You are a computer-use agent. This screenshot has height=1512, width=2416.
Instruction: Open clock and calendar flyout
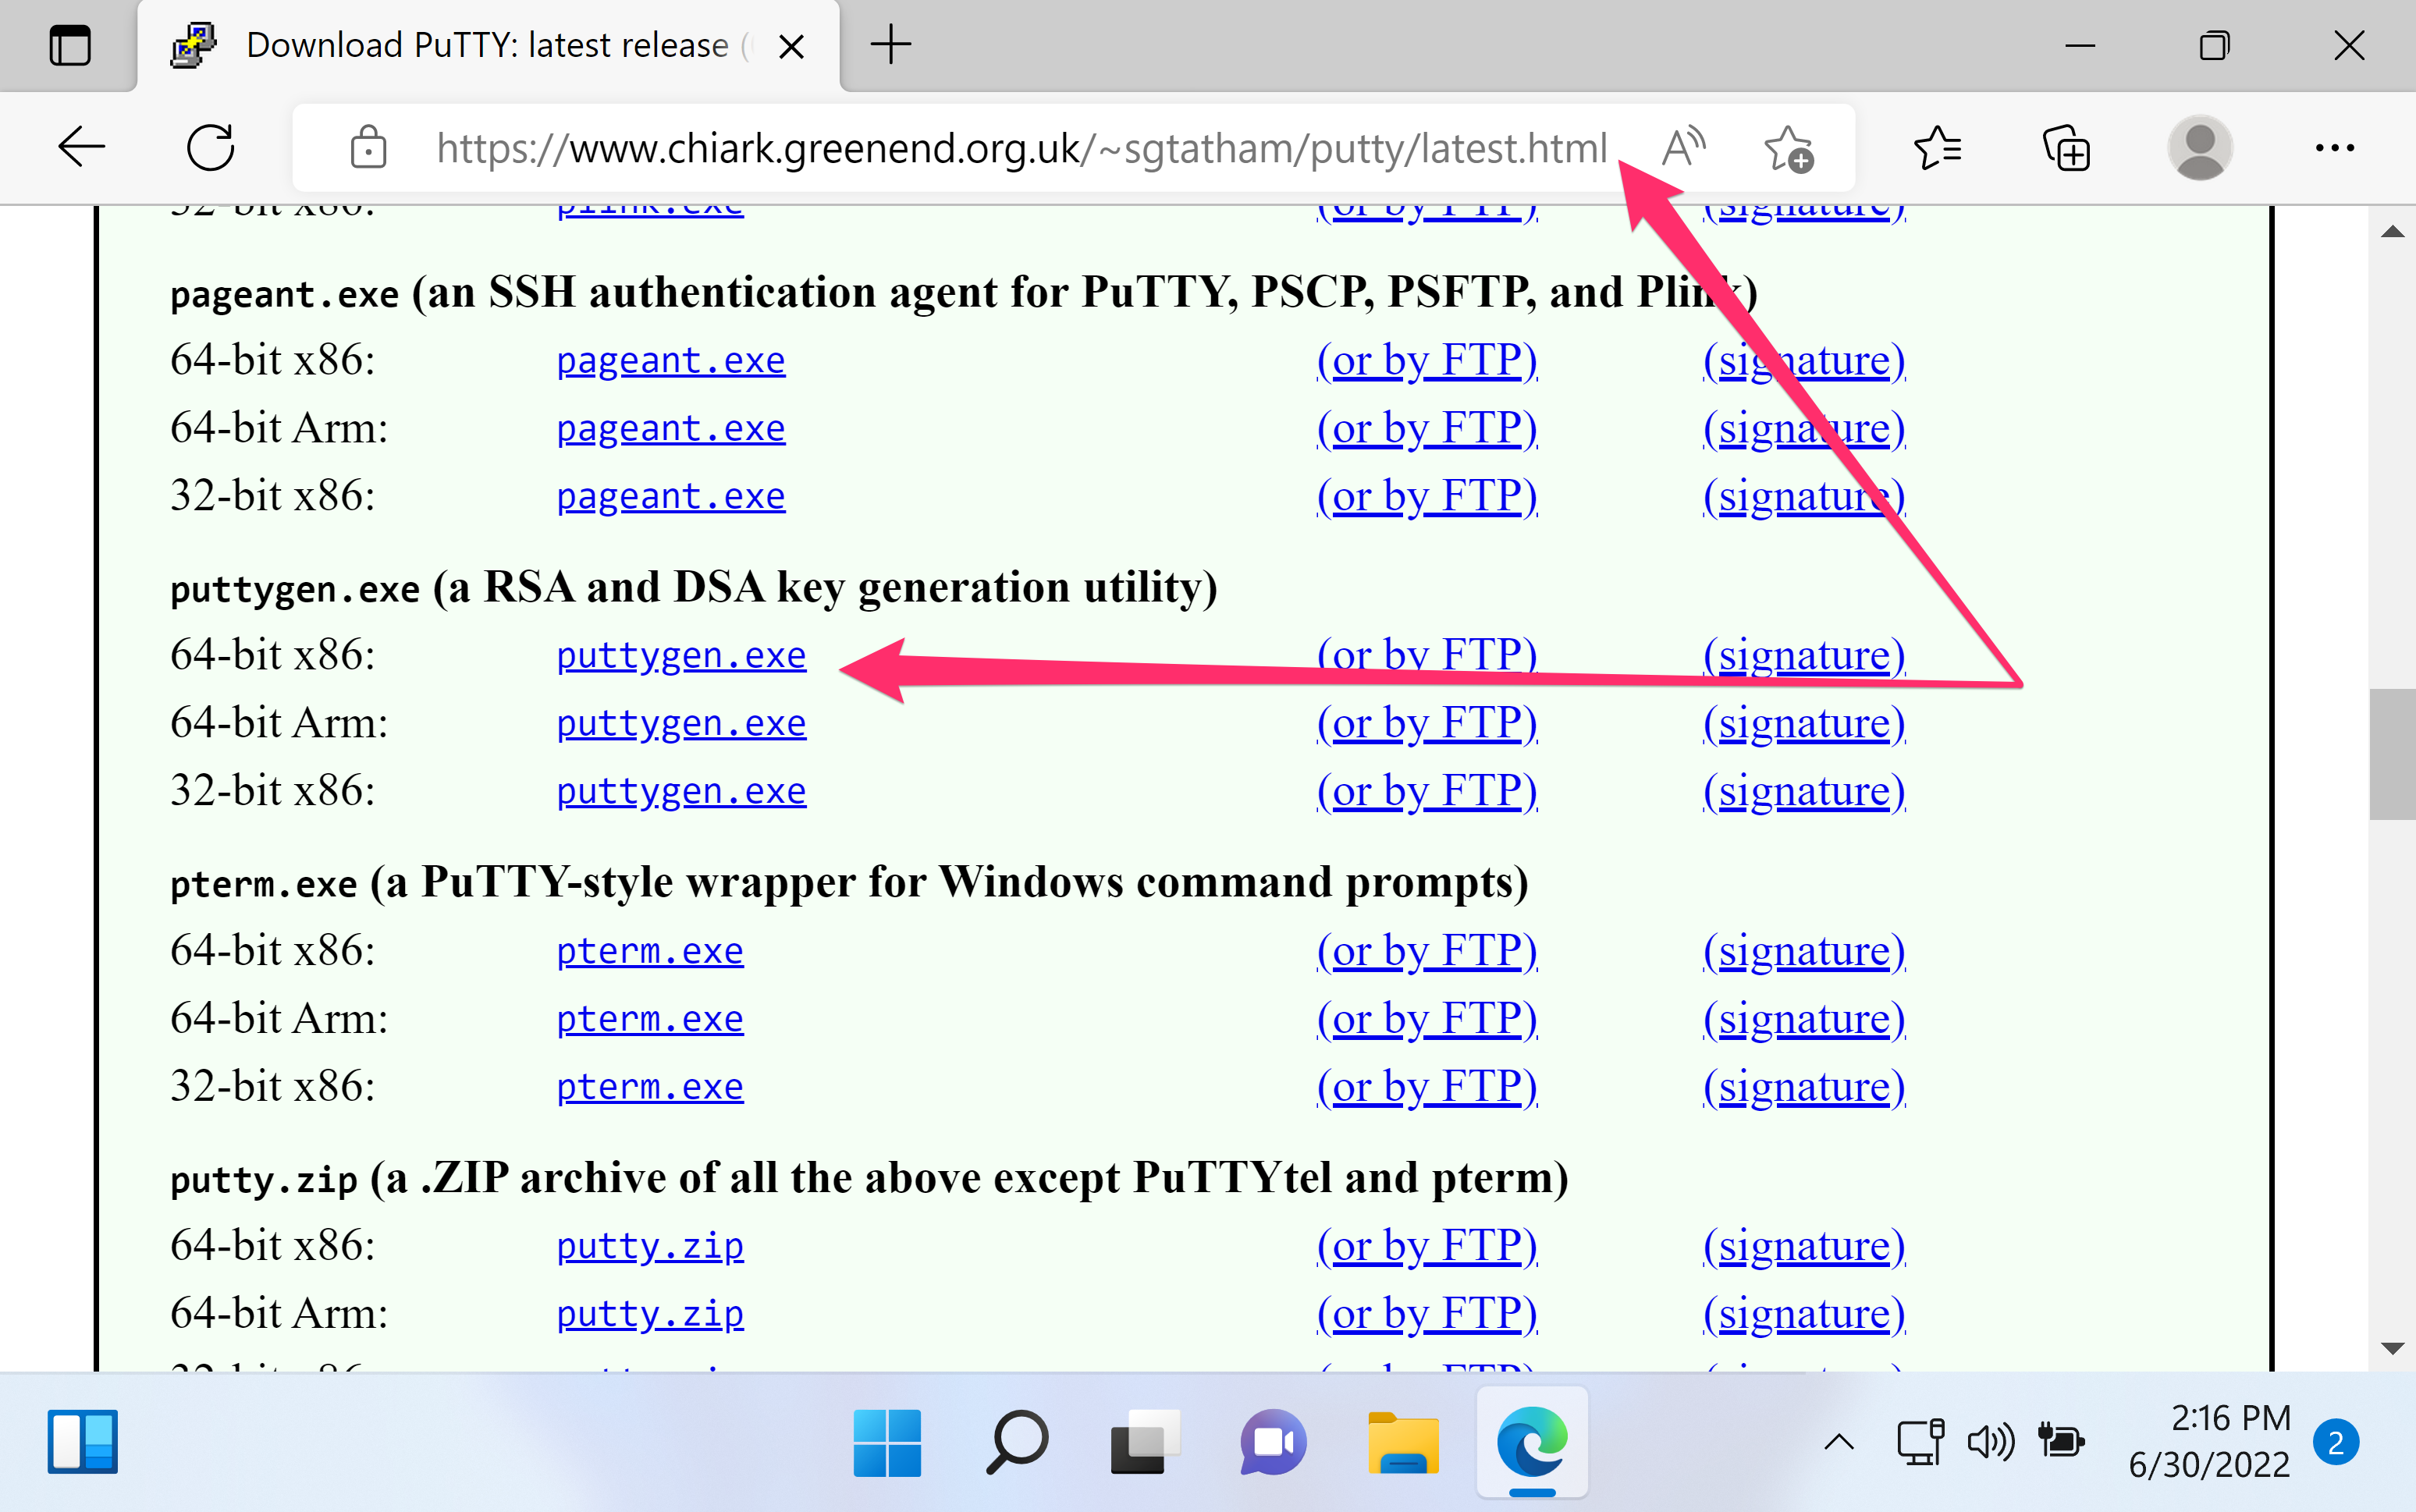[2209, 1442]
